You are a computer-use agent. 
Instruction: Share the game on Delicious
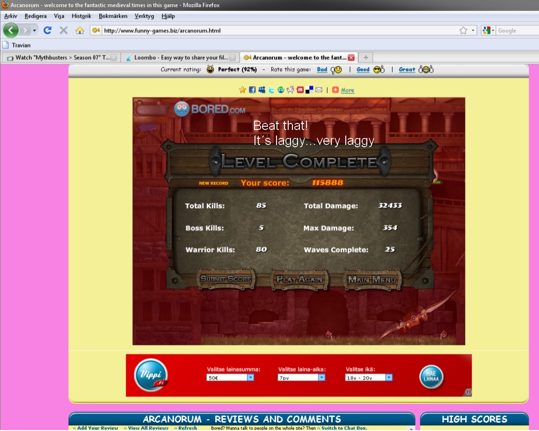[x=309, y=90]
